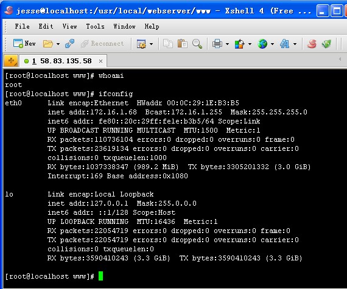Expand the Print dropdown arrow
Image resolution: width=347 pixels, height=289 pixels.
pos(227,44)
